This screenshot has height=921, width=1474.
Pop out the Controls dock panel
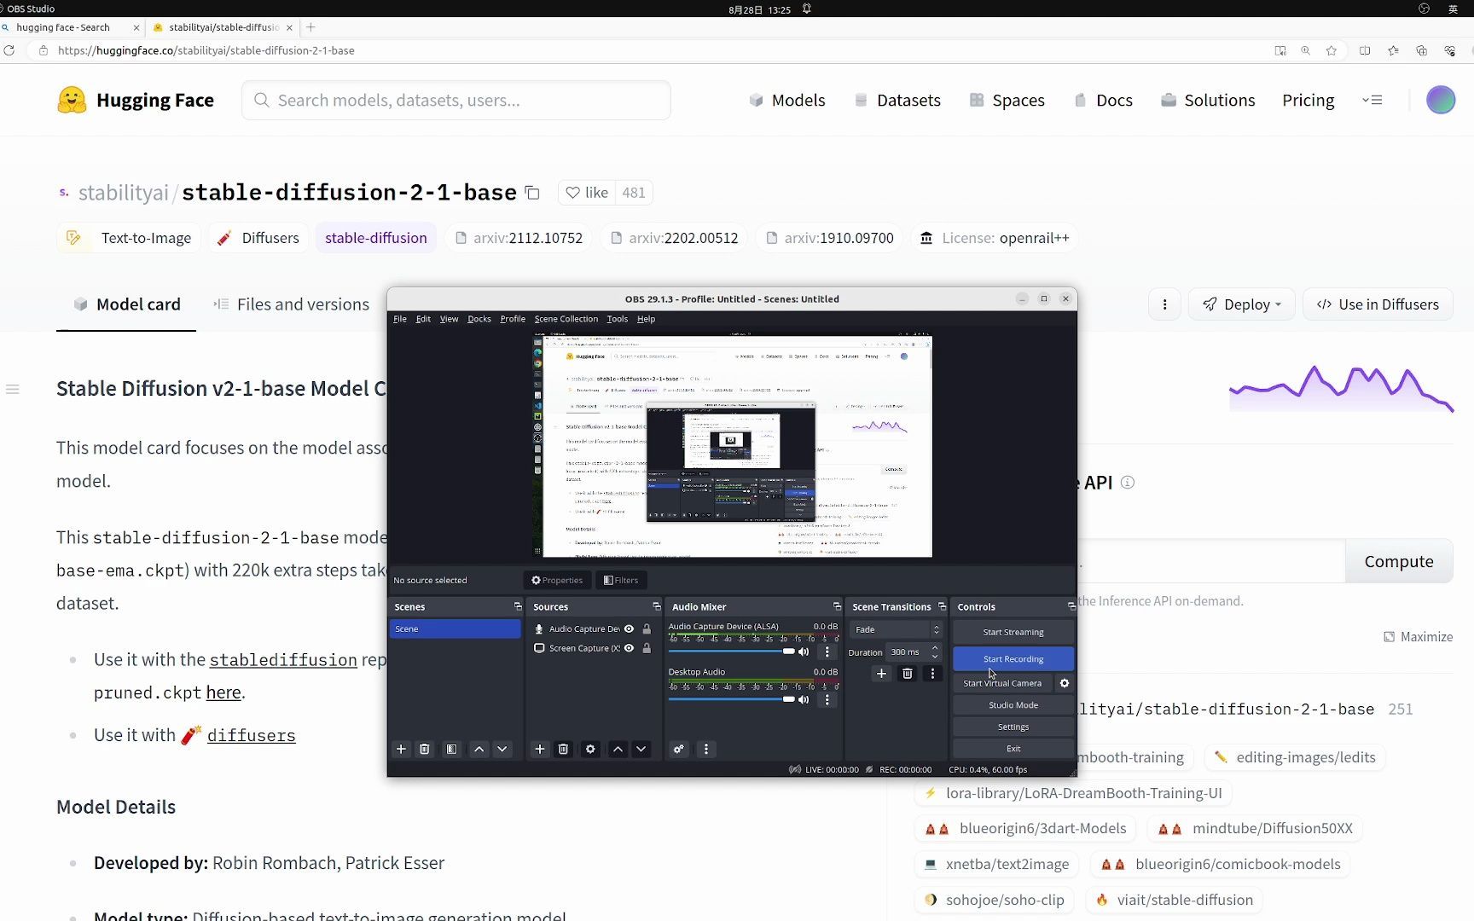pos(1071,606)
